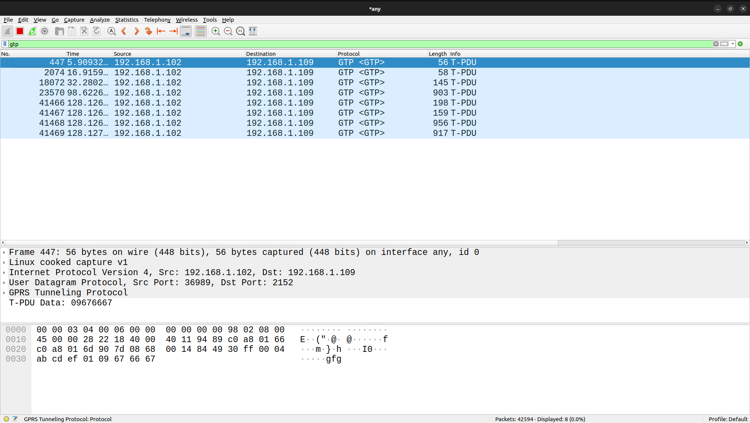Image resolution: width=750 pixels, height=423 pixels.
Task: Expand GPRS Tunneling Protocol section
Action: [x=4, y=293]
